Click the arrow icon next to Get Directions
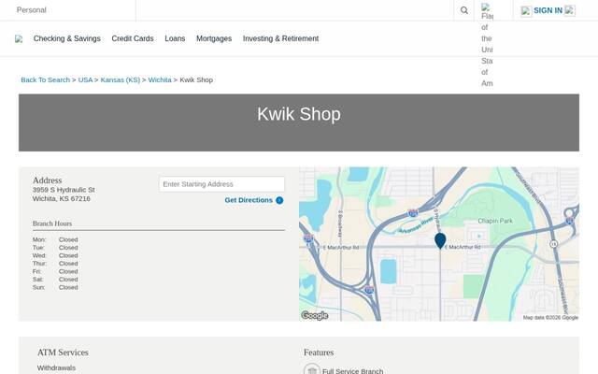 [x=279, y=200]
